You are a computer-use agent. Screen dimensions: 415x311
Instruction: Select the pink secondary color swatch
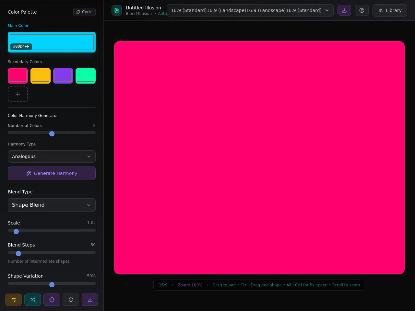[x=18, y=76]
